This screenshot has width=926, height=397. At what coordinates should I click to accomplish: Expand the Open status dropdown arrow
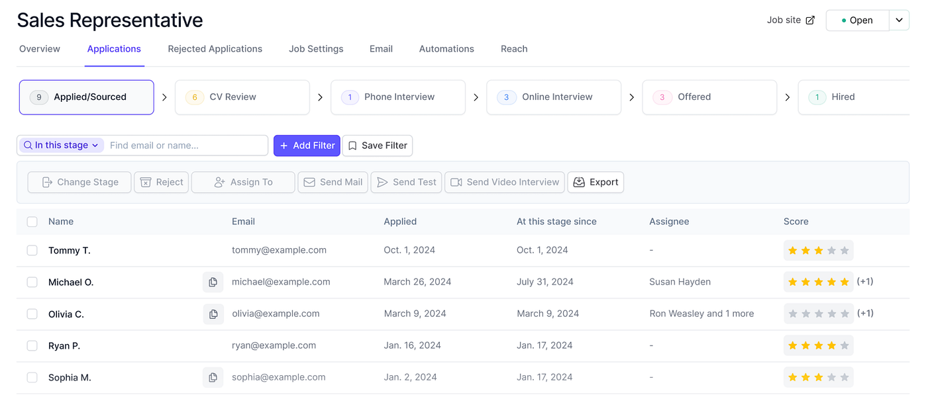point(899,21)
